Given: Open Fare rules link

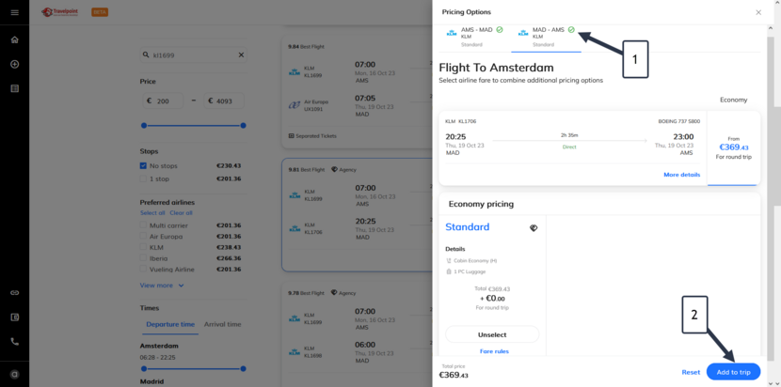Looking at the screenshot, I should (494, 351).
